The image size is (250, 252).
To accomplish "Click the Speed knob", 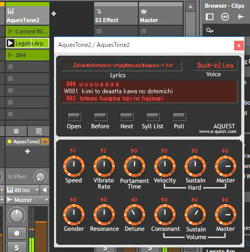I will pos(74,166).
